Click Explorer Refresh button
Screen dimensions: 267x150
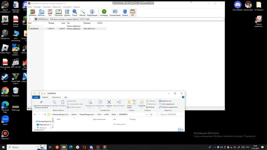click(151, 115)
